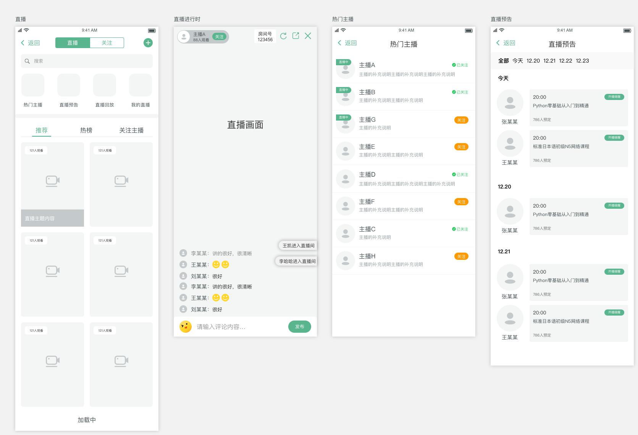638x435 pixels.
Task: Set 开播提醒 for 12.21 日本语 course
Action: tap(614, 313)
